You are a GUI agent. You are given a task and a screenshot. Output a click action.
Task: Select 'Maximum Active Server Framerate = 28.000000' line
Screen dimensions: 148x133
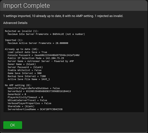(x=38, y=43)
